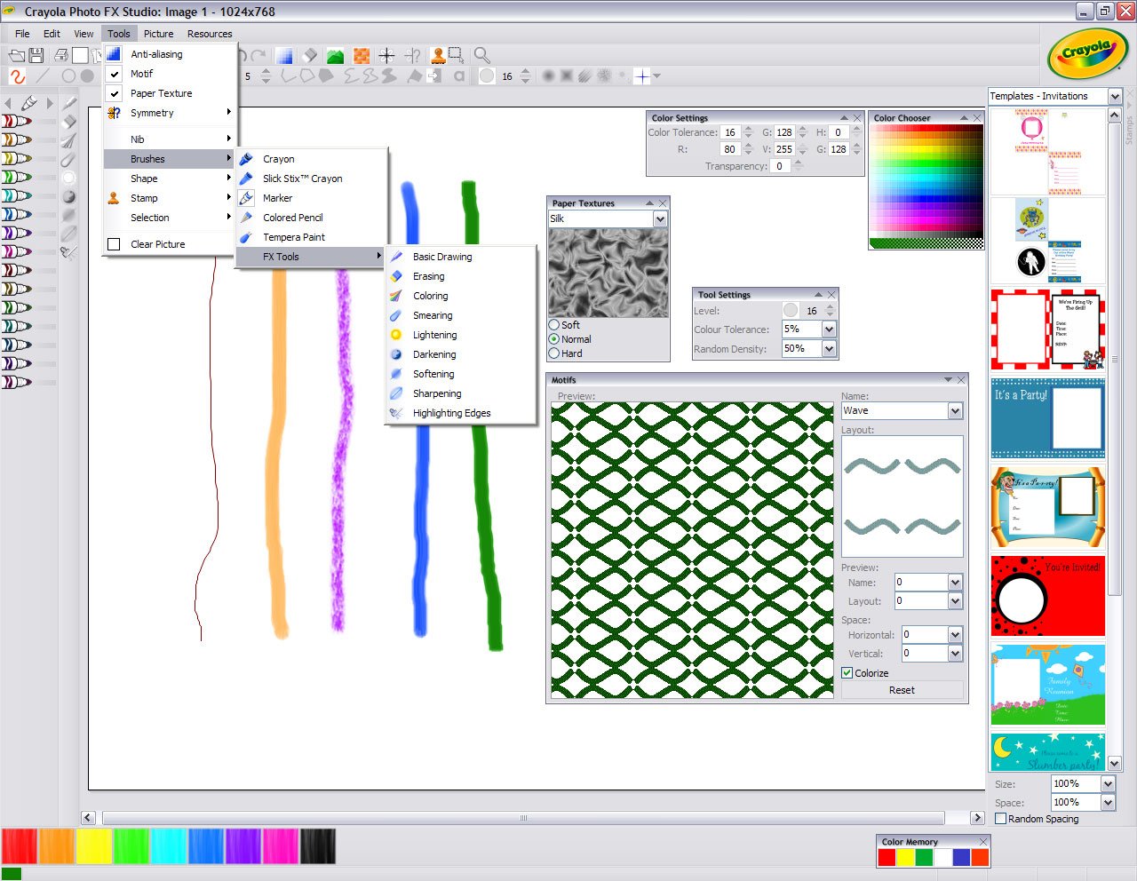1137x881 pixels.
Task: Select Tempera Paint in Brushes submenu
Action: coord(294,237)
